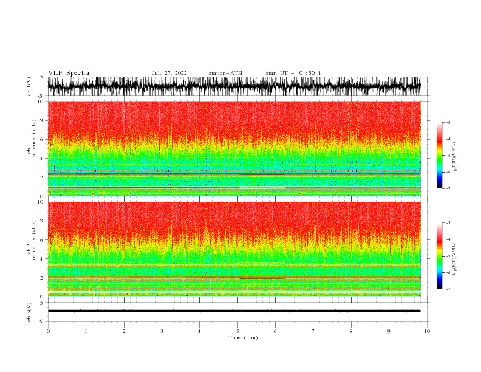Click the "-7" tick on ch.2 color bar
The width and height of the screenshot is (481, 372).
448,289
